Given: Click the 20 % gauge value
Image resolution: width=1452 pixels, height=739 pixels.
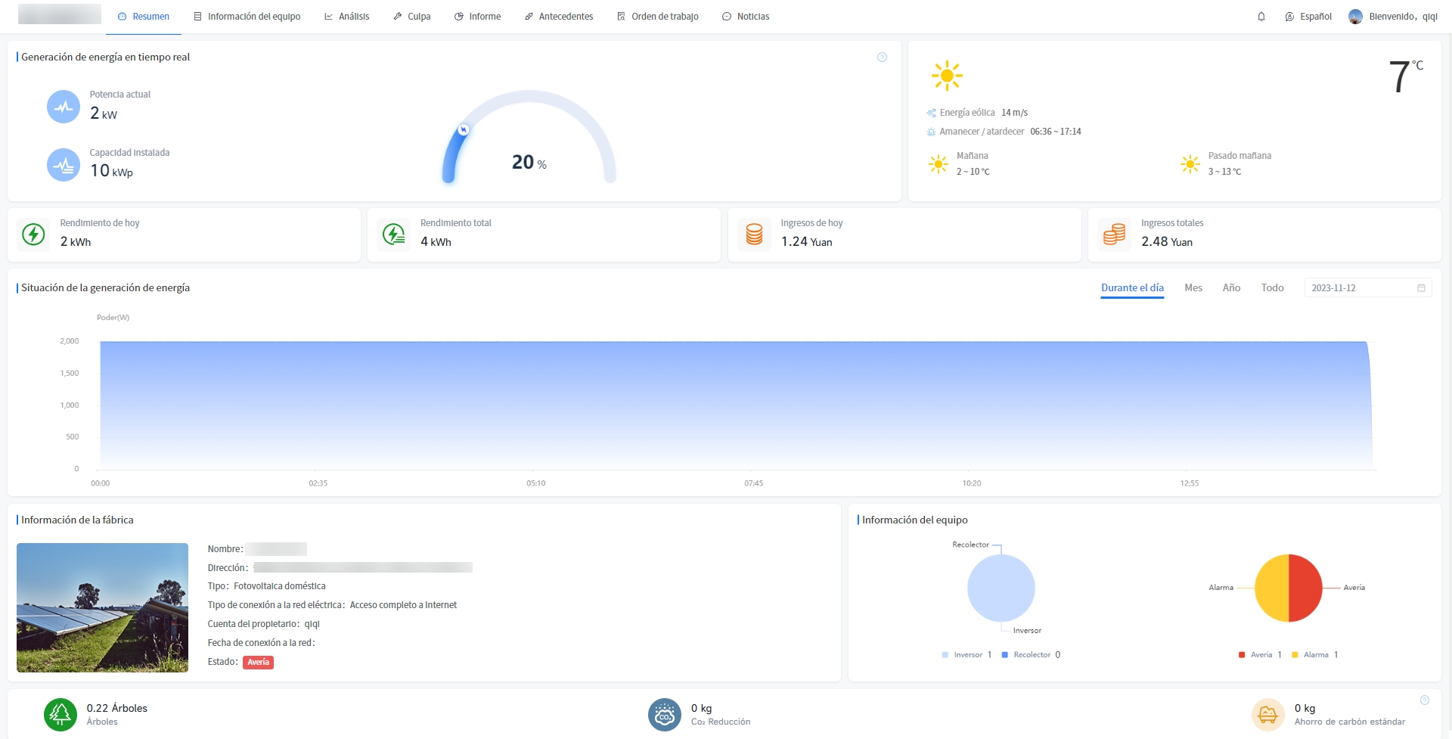Looking at the screenshot, I should 529,163.
